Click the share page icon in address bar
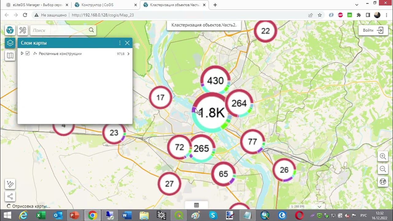Image resolution: width=393 pixels, height=221 pixels. tap(310, 15)
